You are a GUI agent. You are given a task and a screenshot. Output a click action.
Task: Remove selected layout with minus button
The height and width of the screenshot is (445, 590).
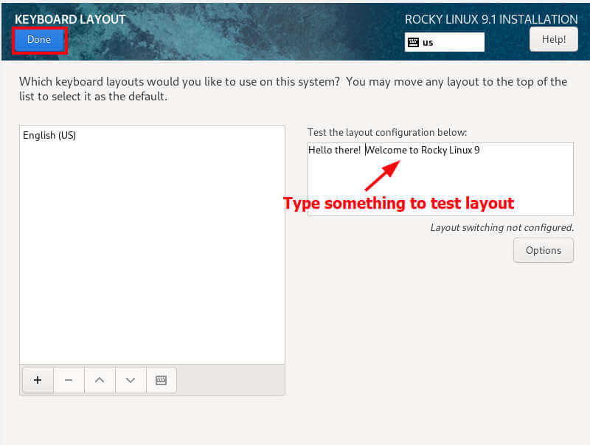pyautogui.click(x=69, y=380)
